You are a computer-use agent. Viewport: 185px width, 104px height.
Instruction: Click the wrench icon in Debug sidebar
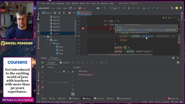coord(42,67)
